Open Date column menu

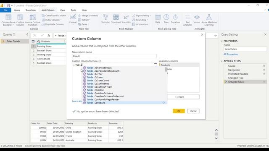(x=158, y=19)
